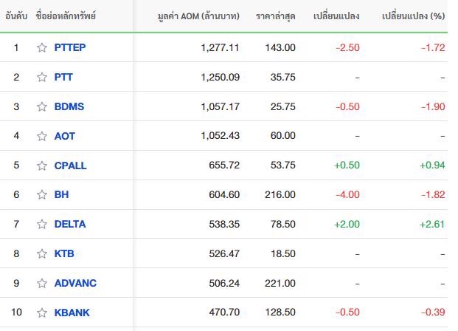Toggle the favorite star for PTT

(x=42, y=77)
